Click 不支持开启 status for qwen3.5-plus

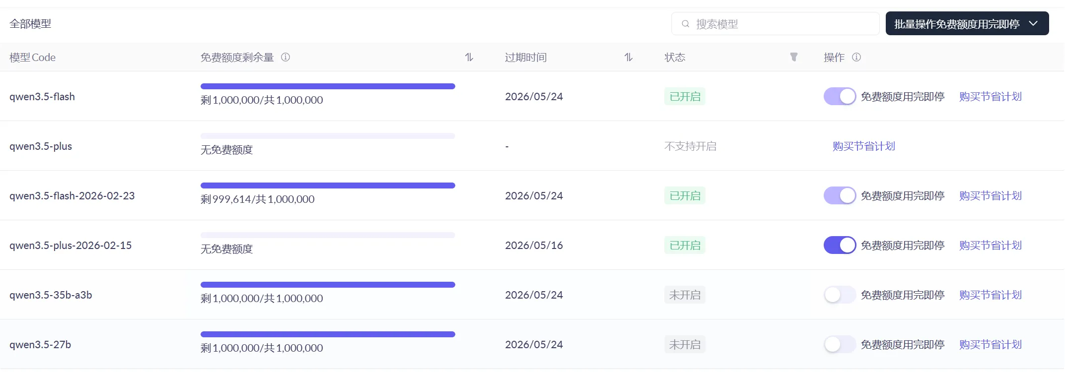[x=691, y=146]
